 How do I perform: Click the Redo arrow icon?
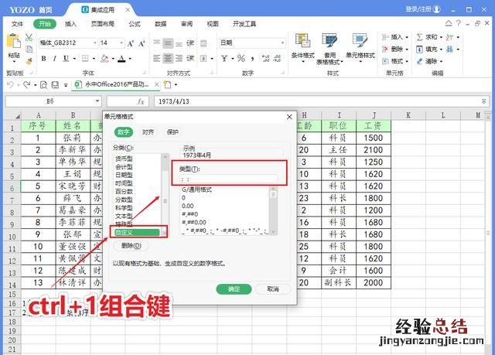point(27,84)
